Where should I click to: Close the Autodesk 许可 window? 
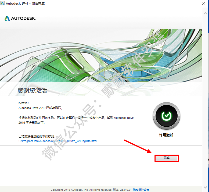point(204,3)
